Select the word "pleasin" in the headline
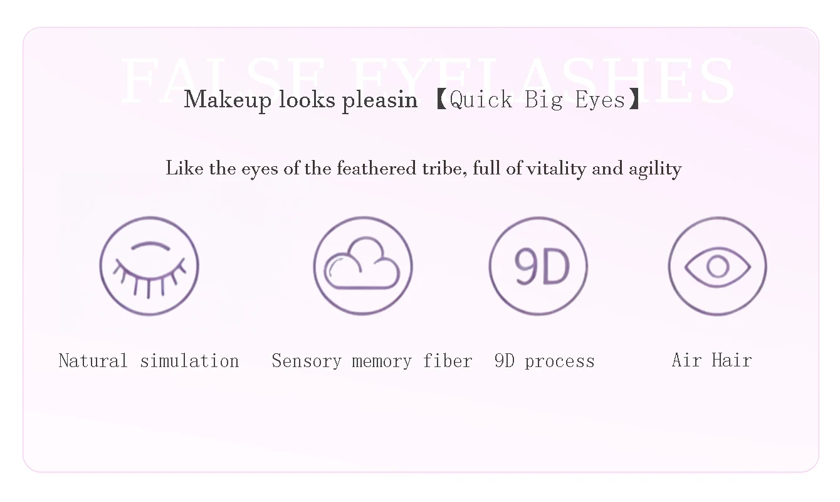The height and width of the screenshot is (502, 840). pos(380,100)
